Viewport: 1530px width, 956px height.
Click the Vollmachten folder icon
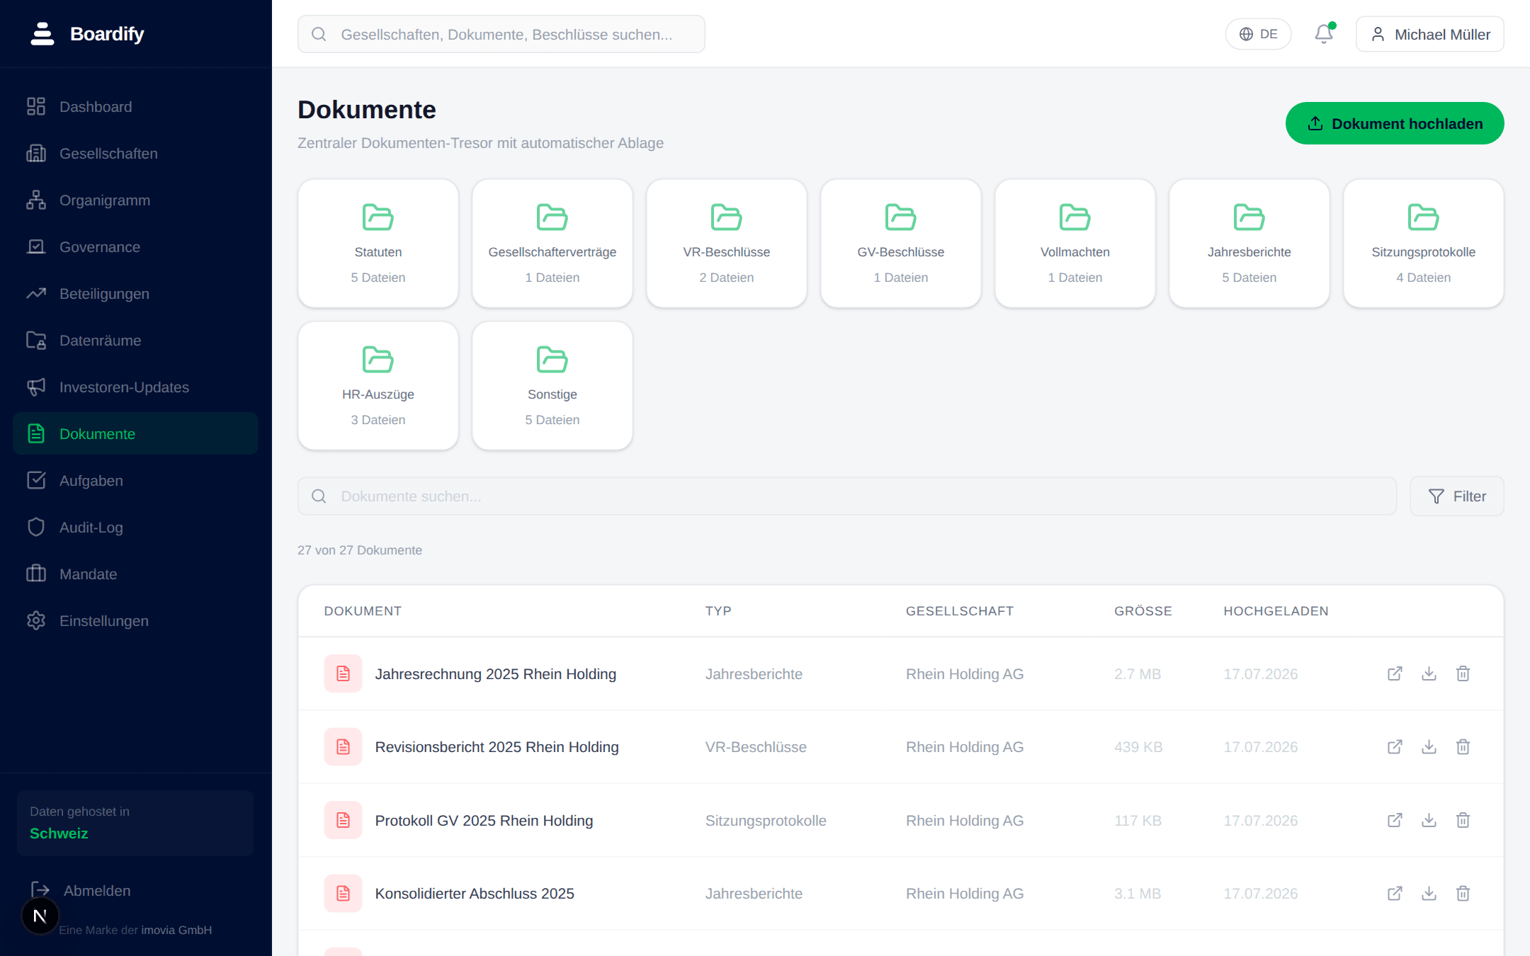tap(1075, 217)
